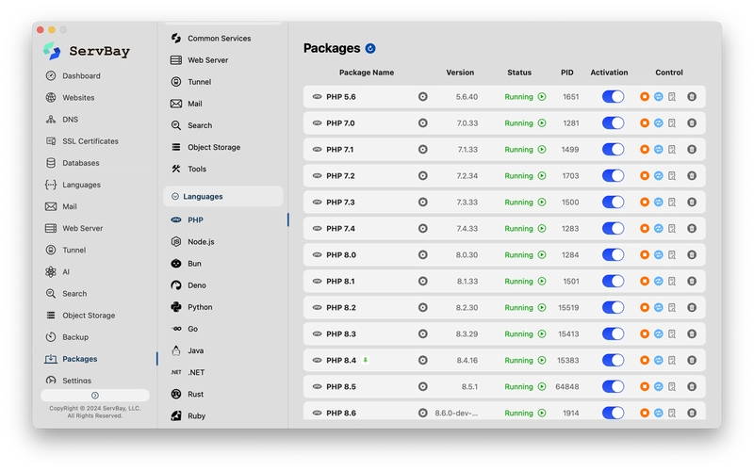Screen dimensions: 754x471
Task: Open the Node.js packages category
Action: [x=200, y=242]
